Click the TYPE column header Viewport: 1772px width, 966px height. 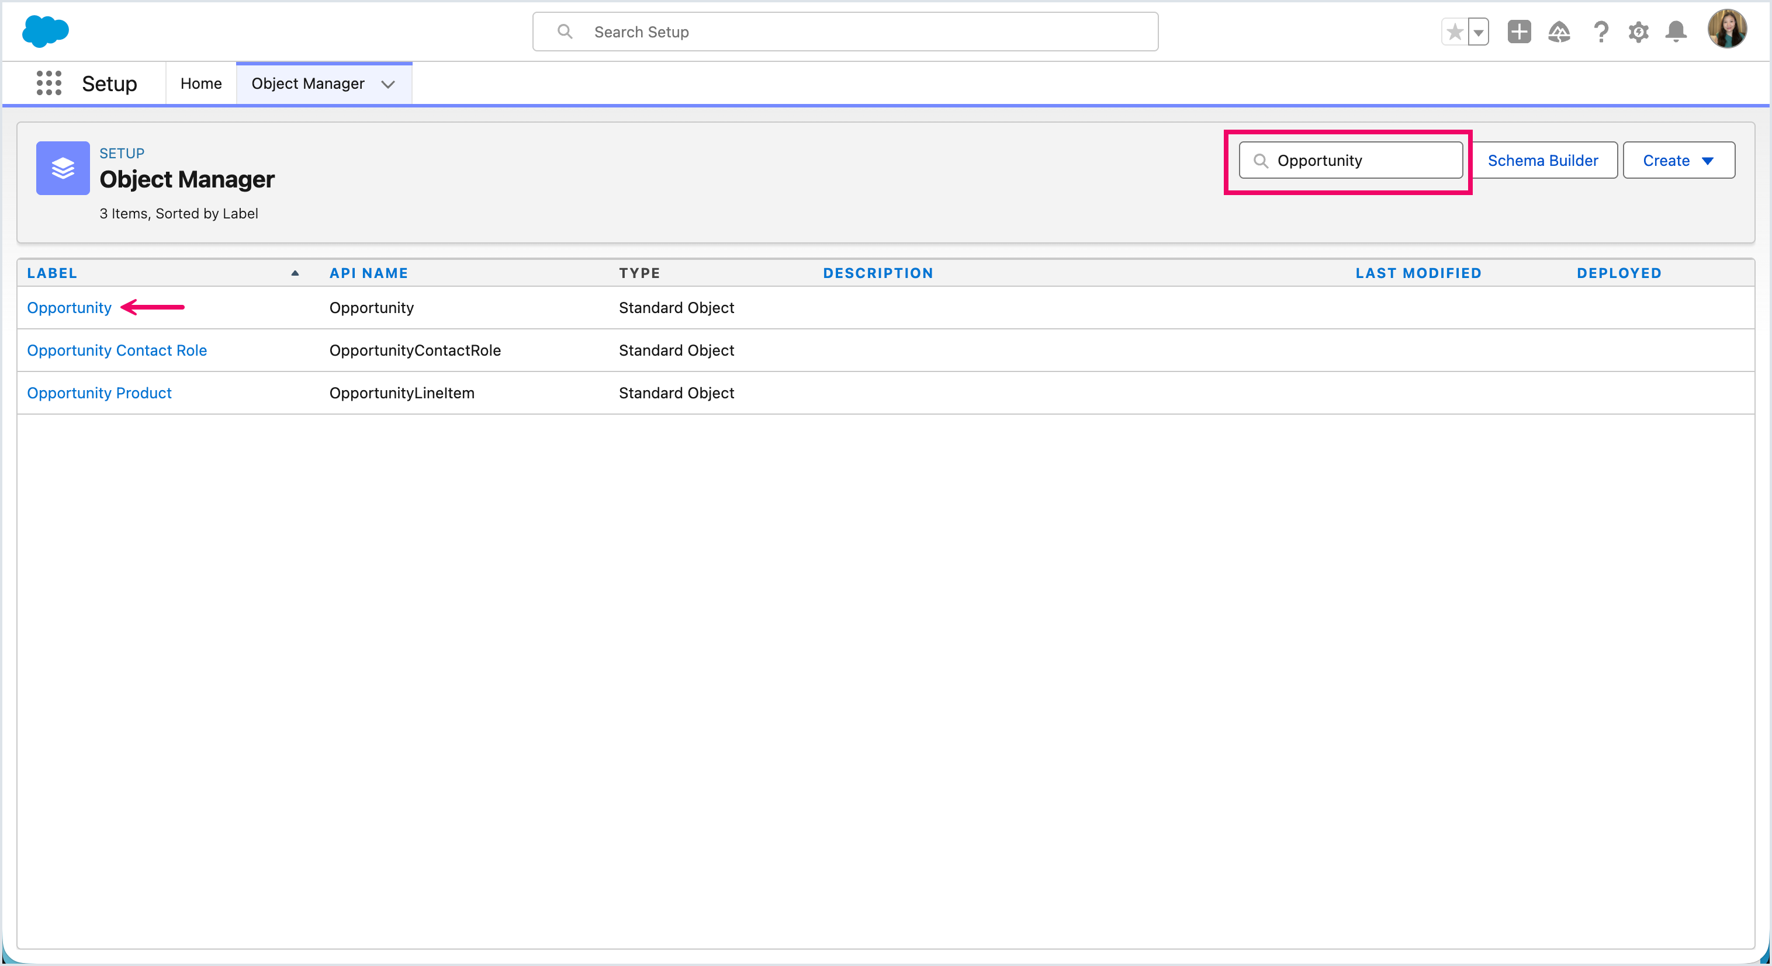639,273
